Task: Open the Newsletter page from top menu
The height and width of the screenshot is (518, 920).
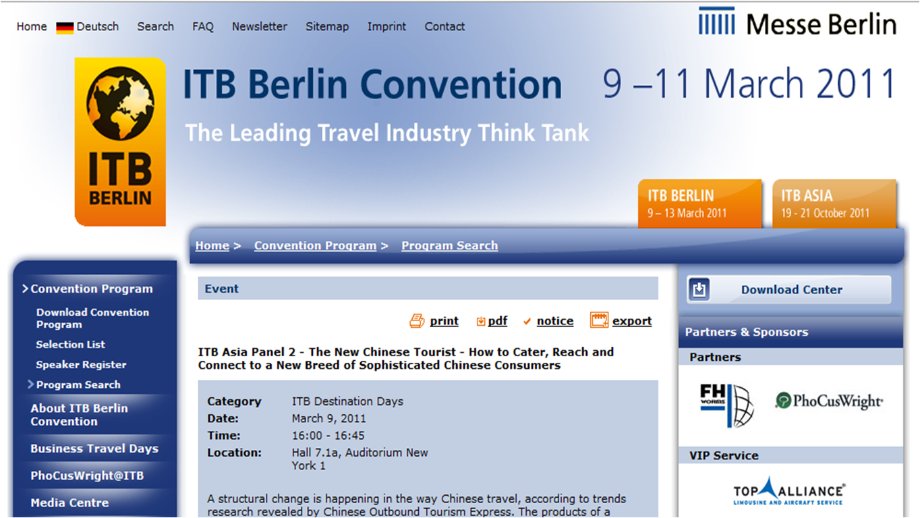Action: click(259, 26)
